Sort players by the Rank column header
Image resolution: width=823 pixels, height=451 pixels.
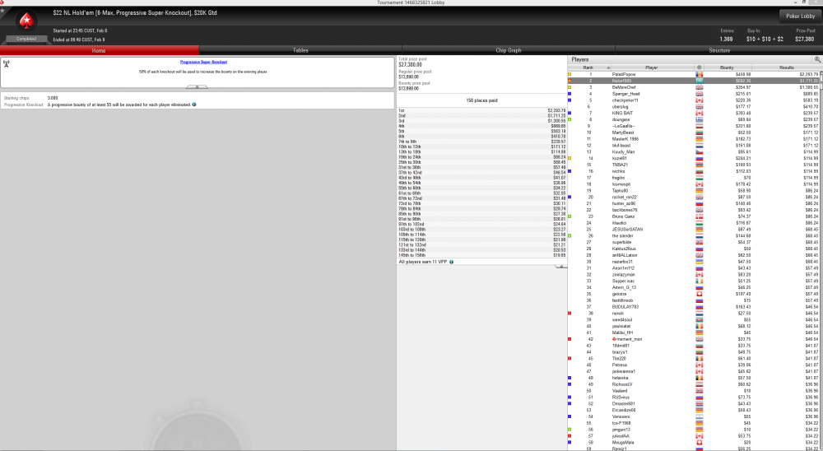588,67
